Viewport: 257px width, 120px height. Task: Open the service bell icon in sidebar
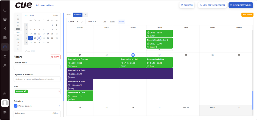(x=5, y=56)
